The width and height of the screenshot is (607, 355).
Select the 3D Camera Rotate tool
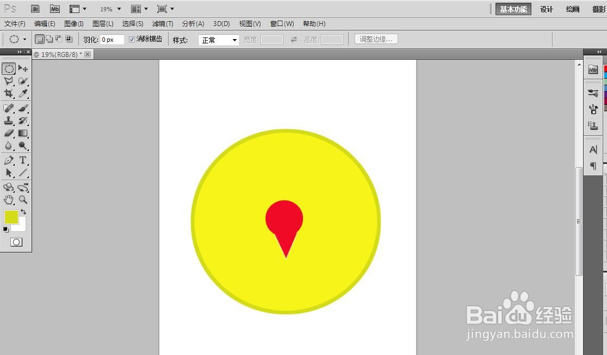pos(23,187)
